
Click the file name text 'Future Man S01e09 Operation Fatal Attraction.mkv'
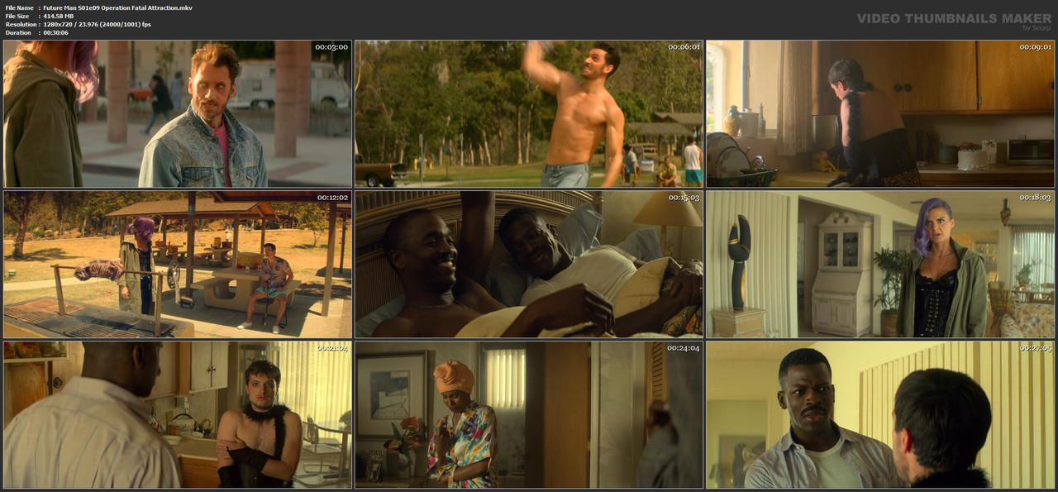point(119,7)
